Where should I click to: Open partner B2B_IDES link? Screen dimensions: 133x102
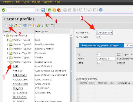point(18,88)
